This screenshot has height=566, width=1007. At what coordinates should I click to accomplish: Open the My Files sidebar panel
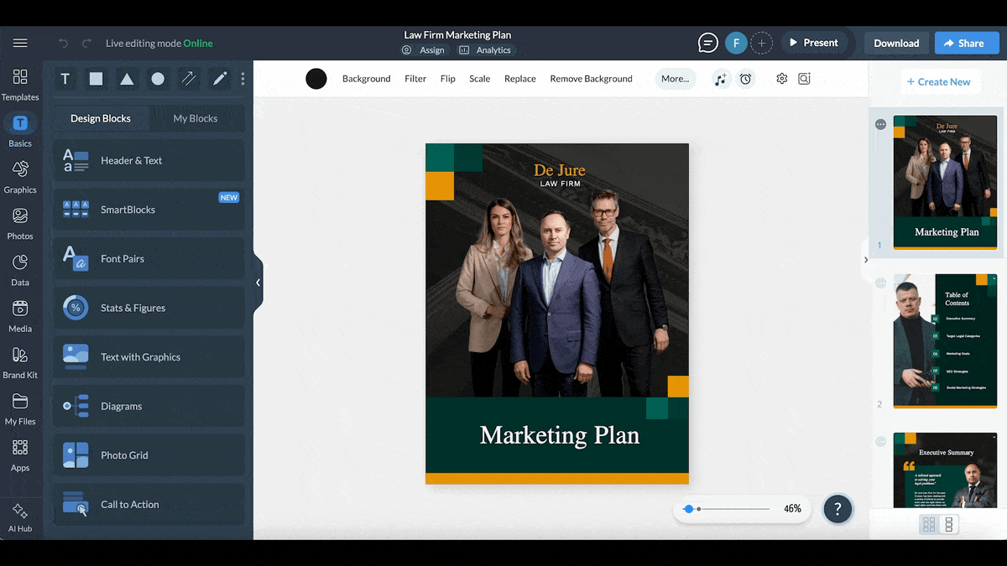20,409
